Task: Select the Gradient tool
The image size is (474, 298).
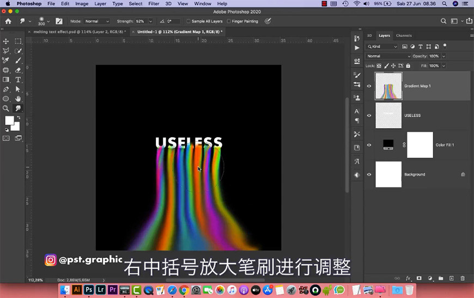Action: pos(6,80)
